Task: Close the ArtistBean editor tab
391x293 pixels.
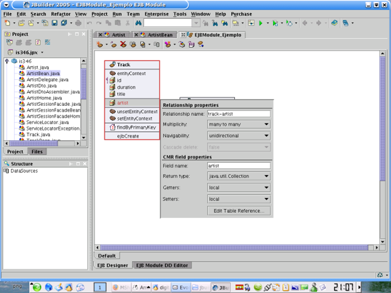Action: click(137, 35)
